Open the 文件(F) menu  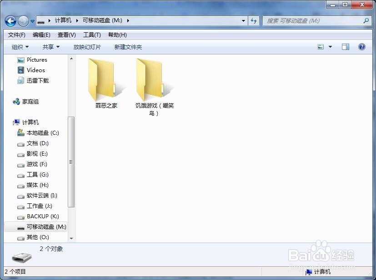tap(16, 35)
